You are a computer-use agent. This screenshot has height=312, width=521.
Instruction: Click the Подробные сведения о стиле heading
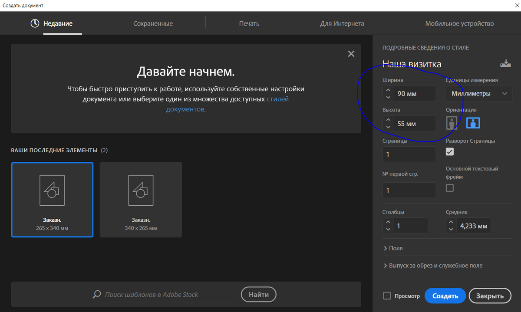point(425,48)
